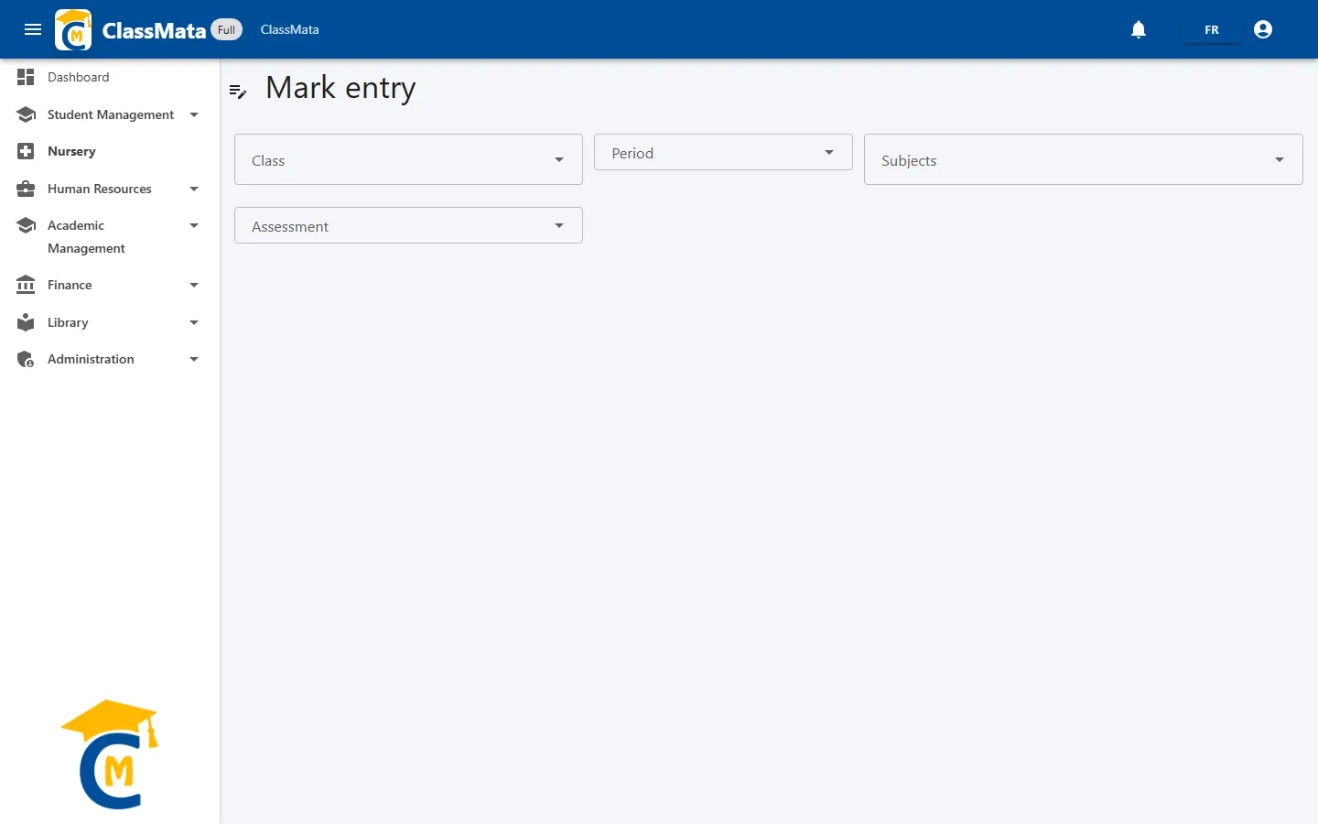Click the Dashboard grid icon

(26, 77)
